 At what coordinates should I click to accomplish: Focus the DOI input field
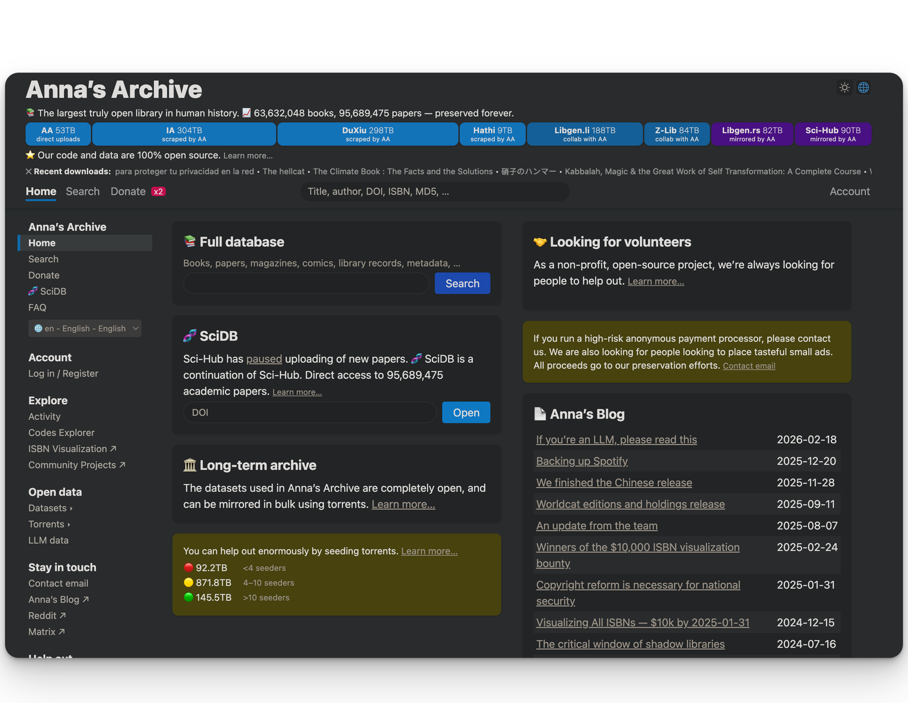coord(310,413)
